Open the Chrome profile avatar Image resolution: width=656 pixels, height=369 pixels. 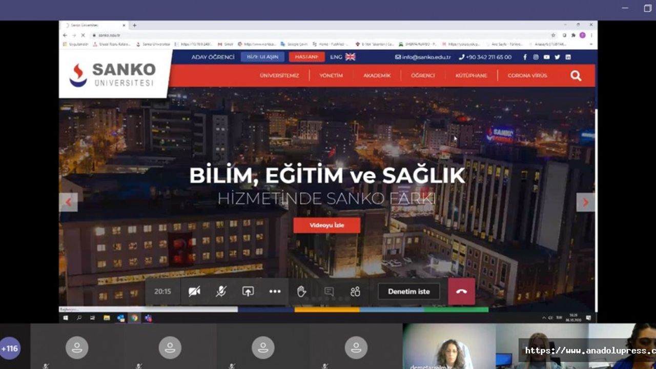582,35
